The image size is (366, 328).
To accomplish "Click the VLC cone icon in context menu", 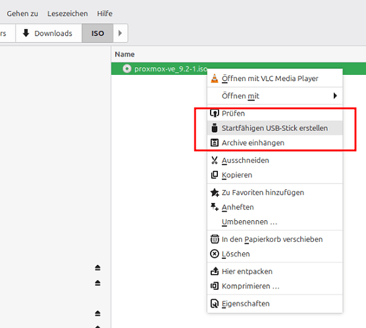I will coord(215,78).
